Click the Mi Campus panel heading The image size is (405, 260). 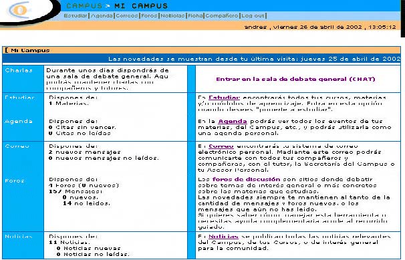pos(30,50)
